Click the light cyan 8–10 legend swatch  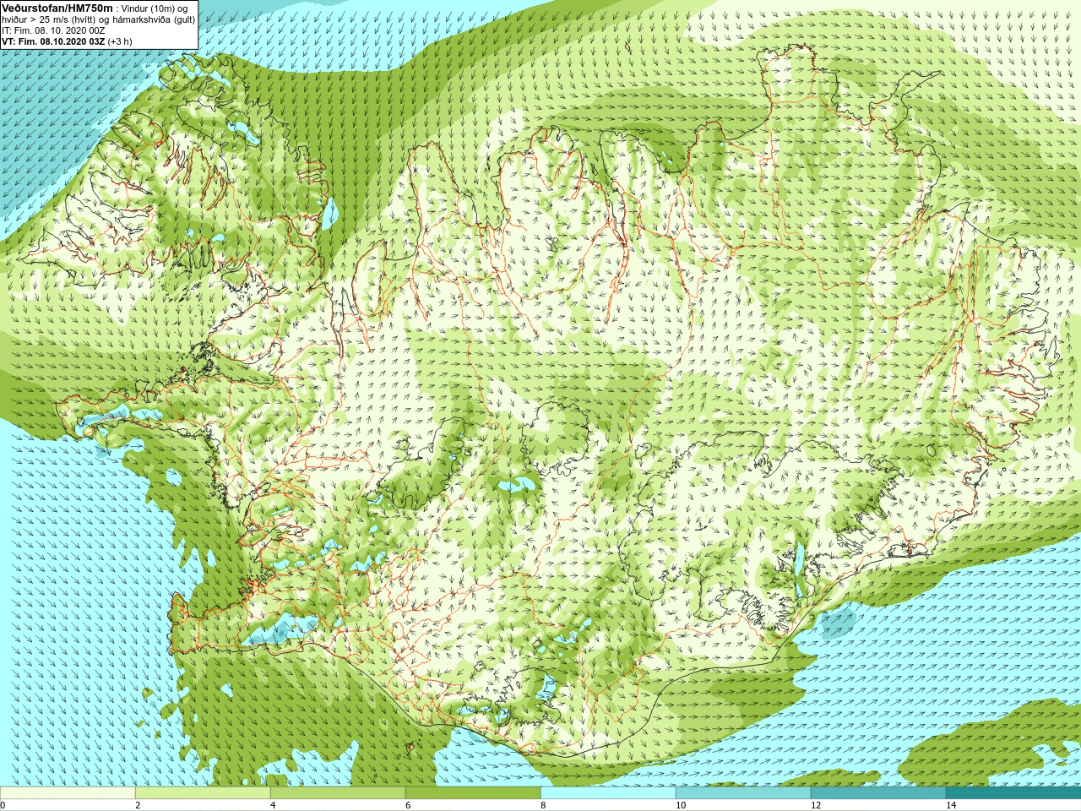point(608,793)
